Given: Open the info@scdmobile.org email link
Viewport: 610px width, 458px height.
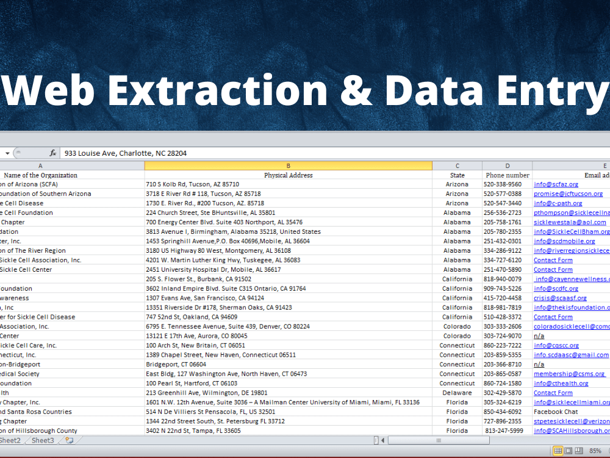Looking at the screenshot, I should 564,241.
